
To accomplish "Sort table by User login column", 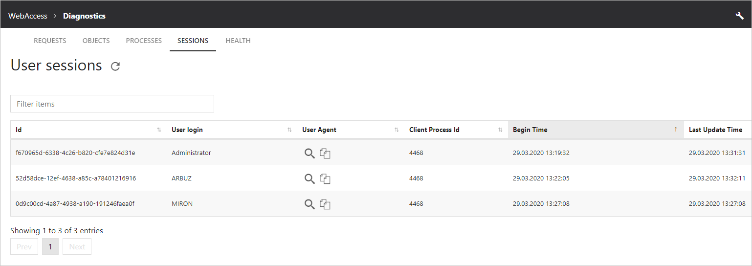I will click(232, 130).
